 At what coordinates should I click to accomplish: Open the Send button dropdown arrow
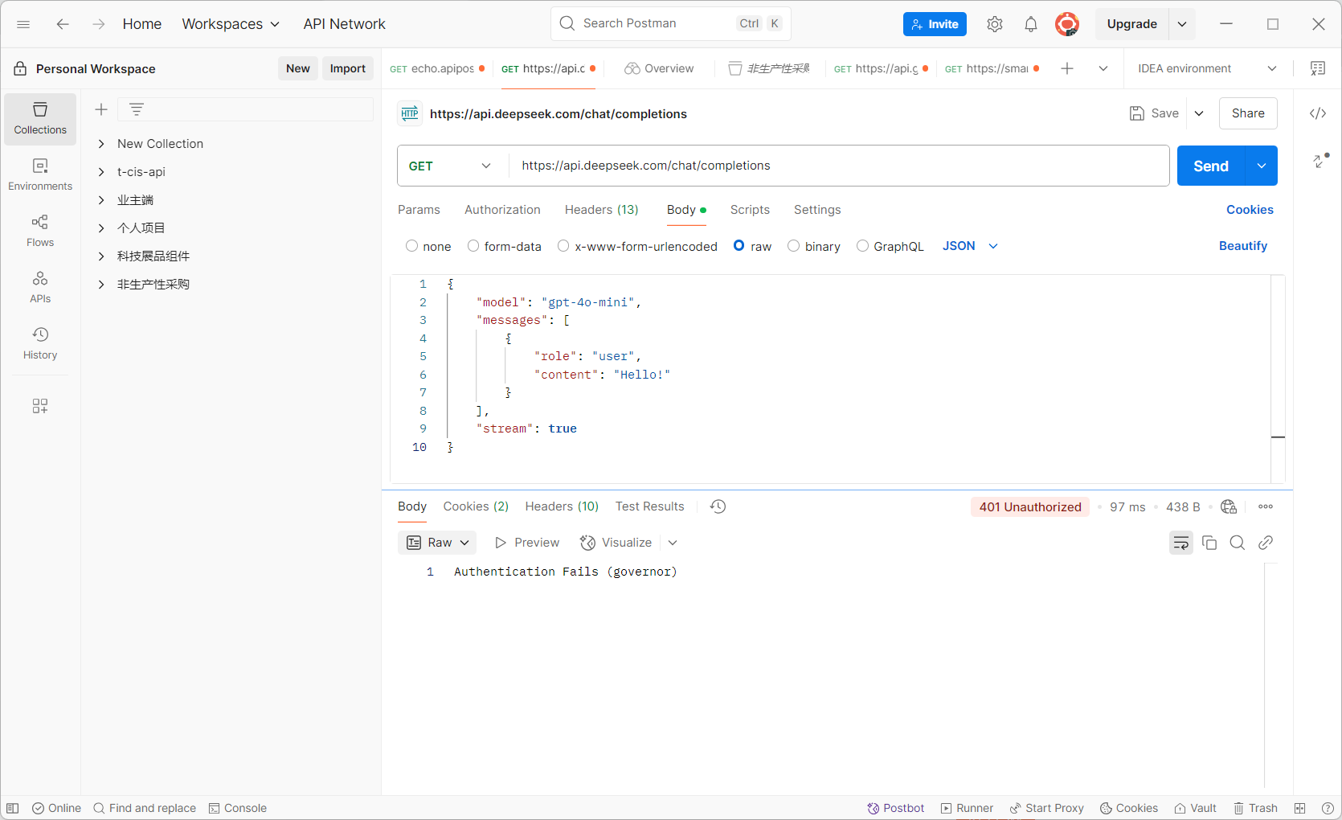pos(1262,166)
